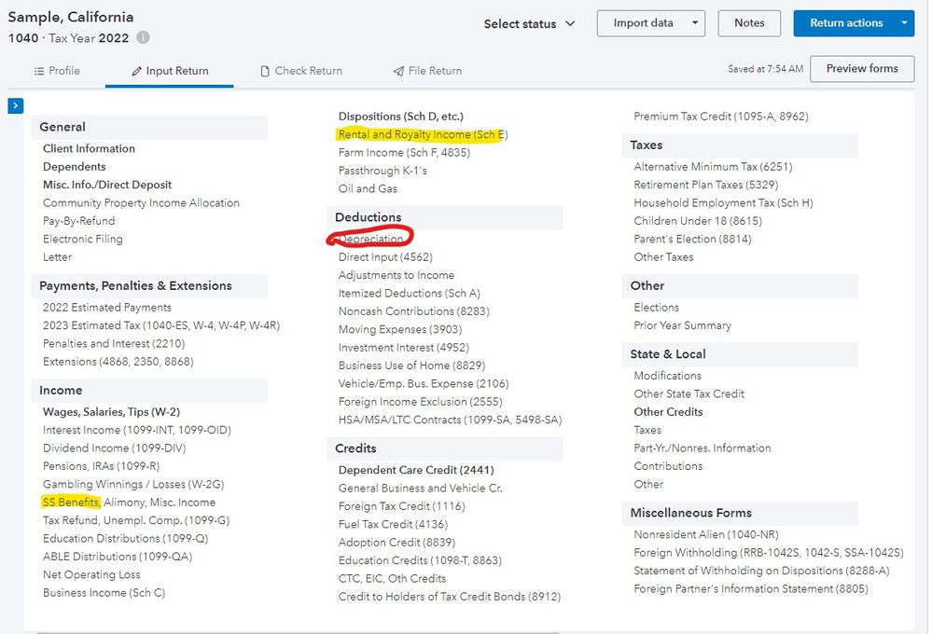Click the info icon beside Tax Year 2022

pos(143,38)
